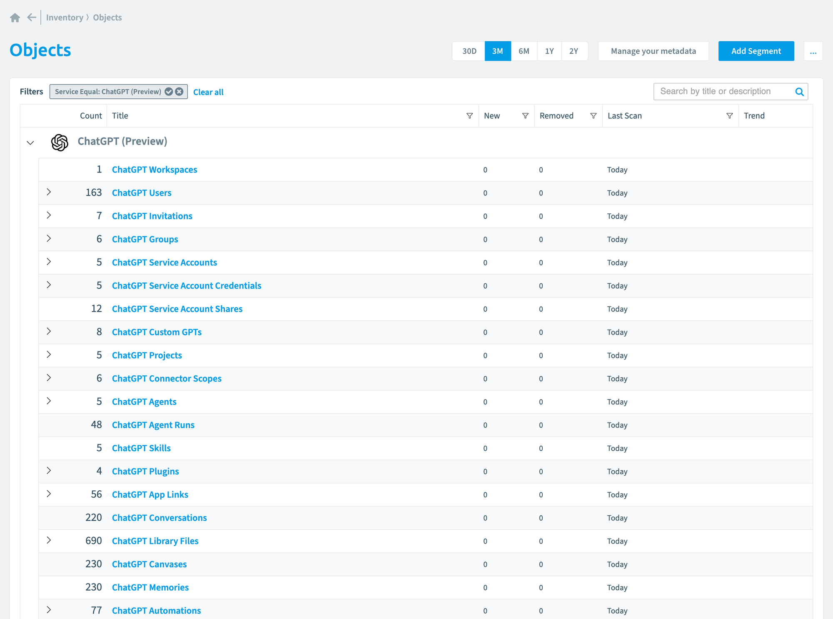Click Manage your metadata button
This screenshot has height=619, width=833.
[653, 51]
